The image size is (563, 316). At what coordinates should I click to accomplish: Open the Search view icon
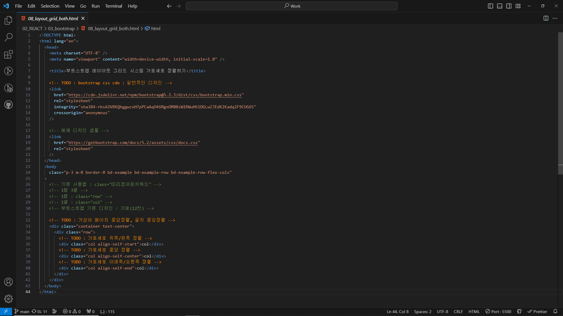point(9,37)
